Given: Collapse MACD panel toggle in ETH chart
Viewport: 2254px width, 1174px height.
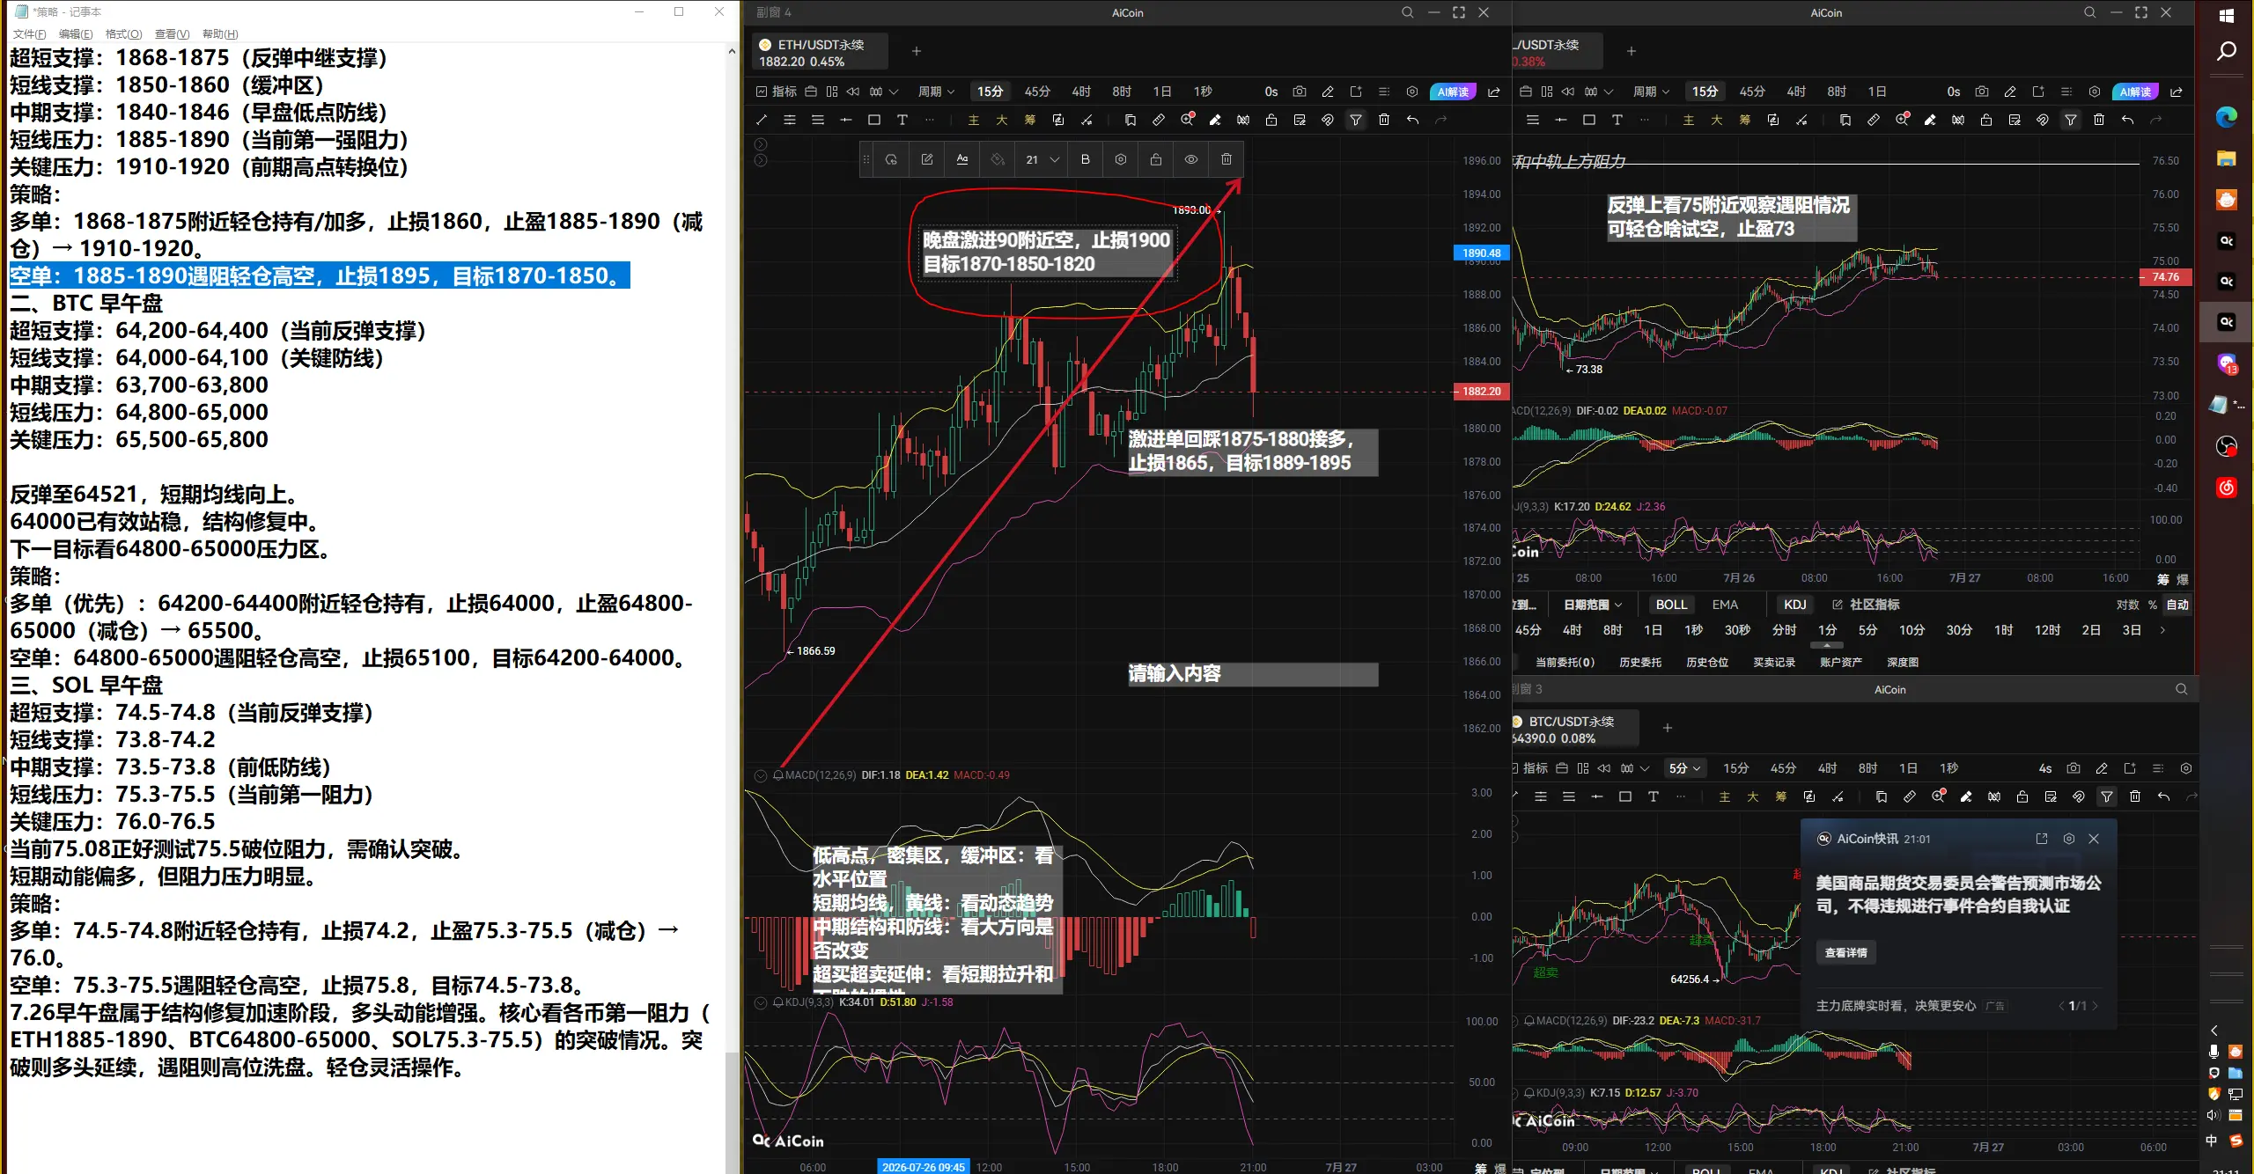Looking at the screenshot, I should click(761, 775).
